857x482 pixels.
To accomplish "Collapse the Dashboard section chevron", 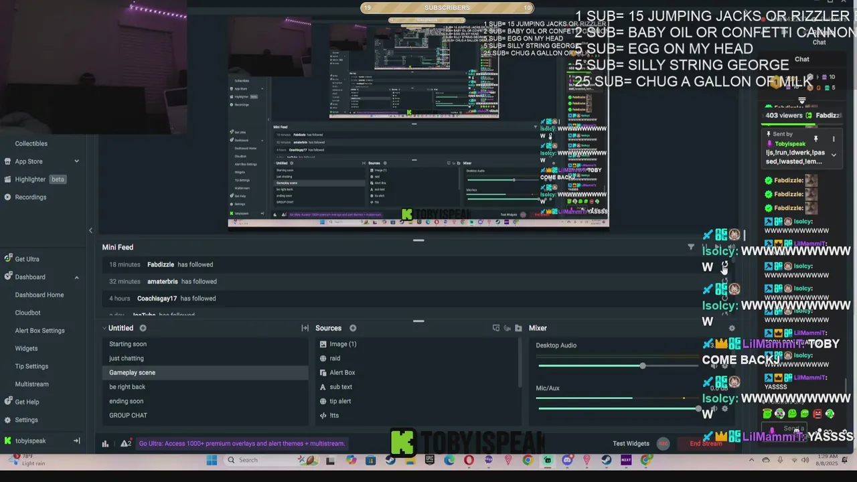I will pos(76,277).
